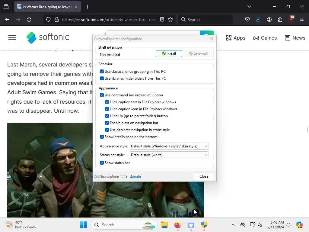This screenshot has width=309, height=232.
Task: Open the Windows Start menu
Action: coord(84,225)
